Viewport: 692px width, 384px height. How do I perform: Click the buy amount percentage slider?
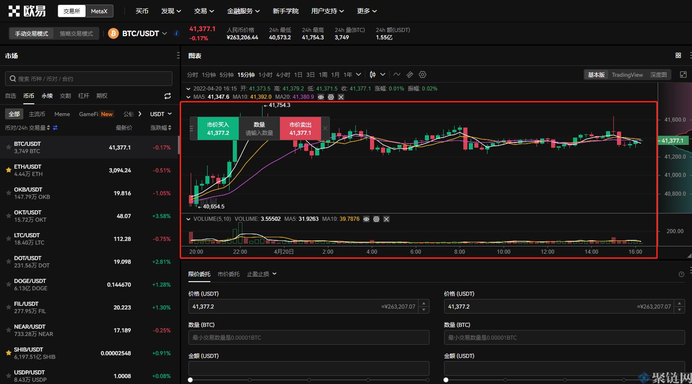point(189,379)
